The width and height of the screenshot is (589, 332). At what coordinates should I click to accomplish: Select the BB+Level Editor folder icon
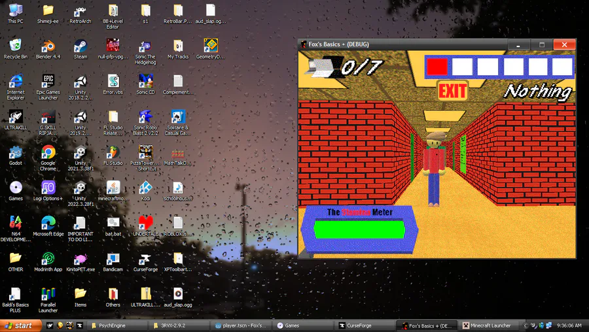click(x=113, y=16)
